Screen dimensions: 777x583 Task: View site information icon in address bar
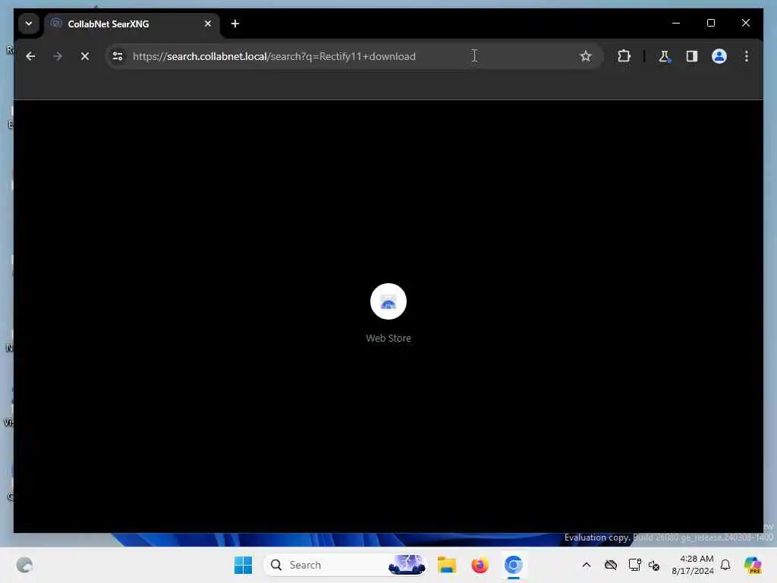pos(118,56)
